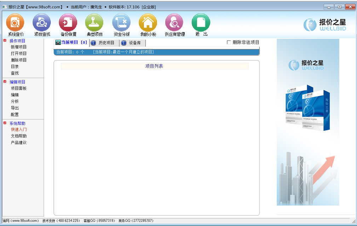Click the red icon beside 操作项目
The width and height of the screenshot is (357, 226).
5,40
